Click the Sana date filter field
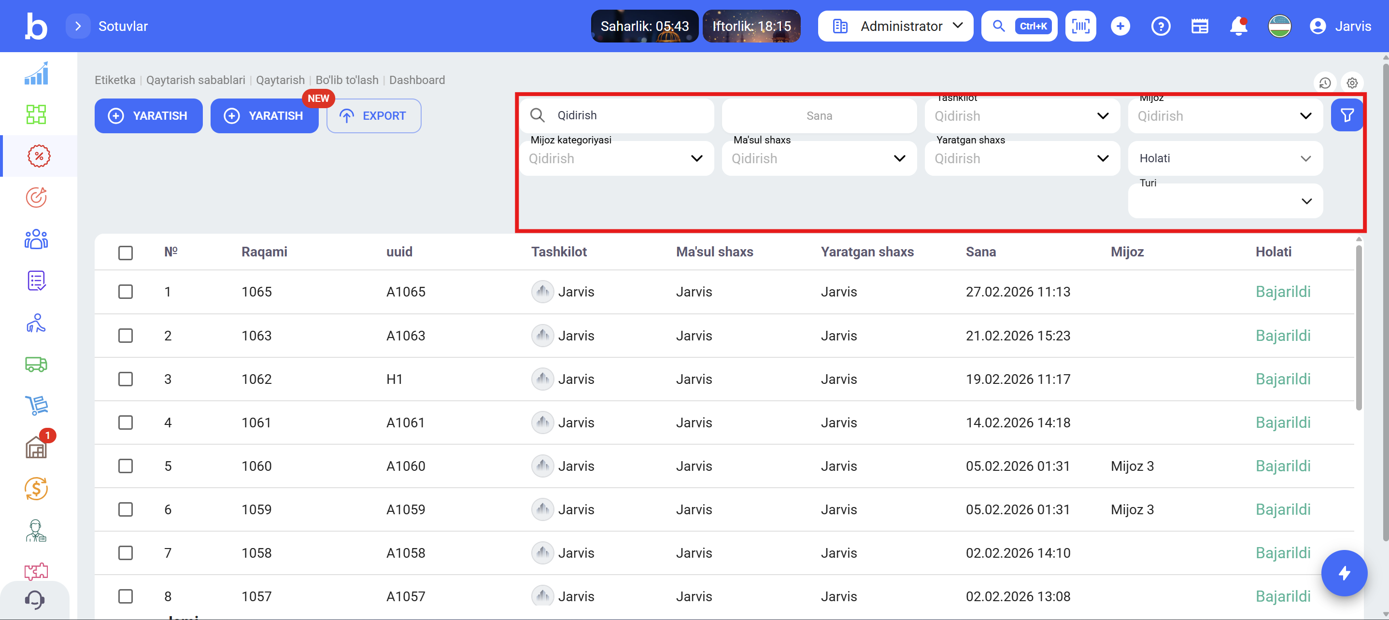 click(819, 116)
